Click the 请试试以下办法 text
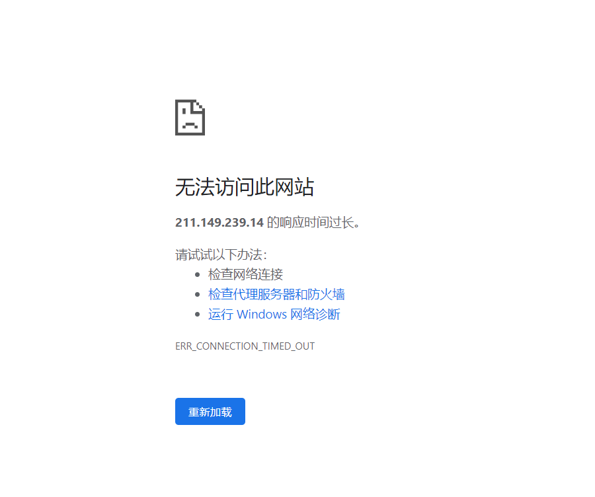The height and width of the screenshot is (497, 595). (221, 254)
